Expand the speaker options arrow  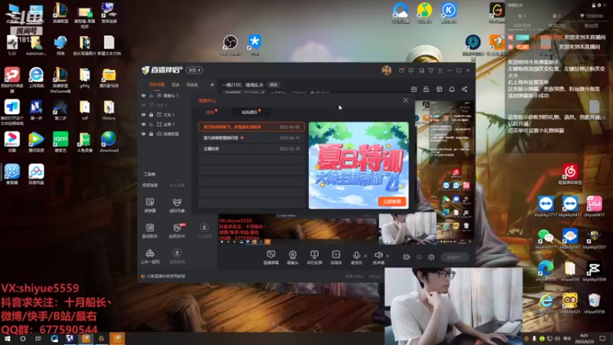388,256
